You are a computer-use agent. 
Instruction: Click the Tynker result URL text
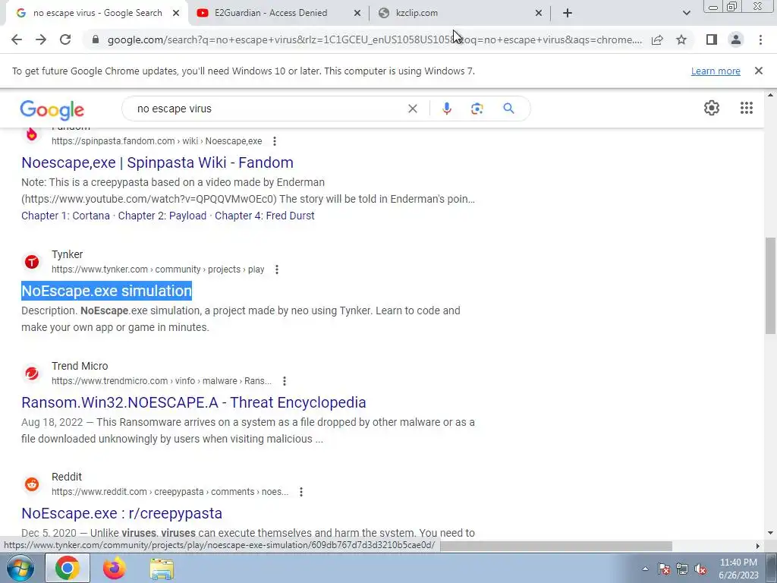pyautogui.click(x=158, y=269)
